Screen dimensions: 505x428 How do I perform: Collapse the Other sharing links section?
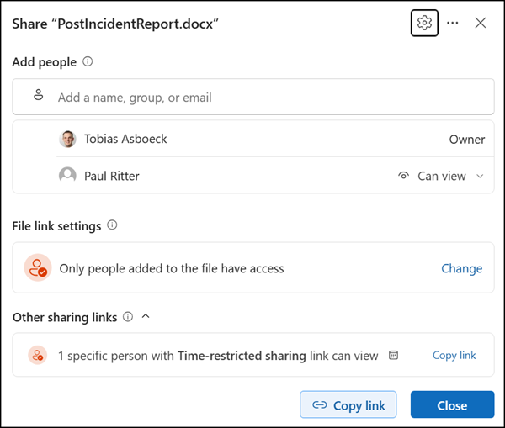click(x=146, y=316)
